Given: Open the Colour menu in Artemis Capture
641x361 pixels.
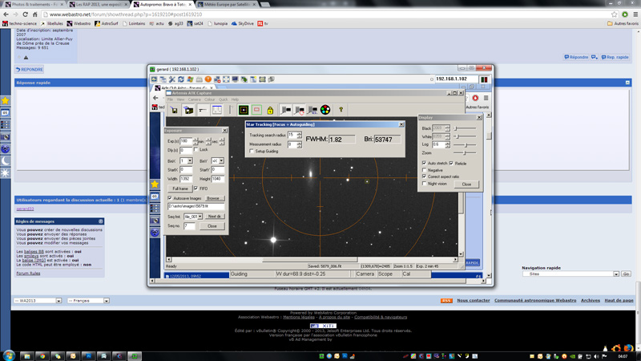Looking at the screenshot, I should (x=210, y=99).
